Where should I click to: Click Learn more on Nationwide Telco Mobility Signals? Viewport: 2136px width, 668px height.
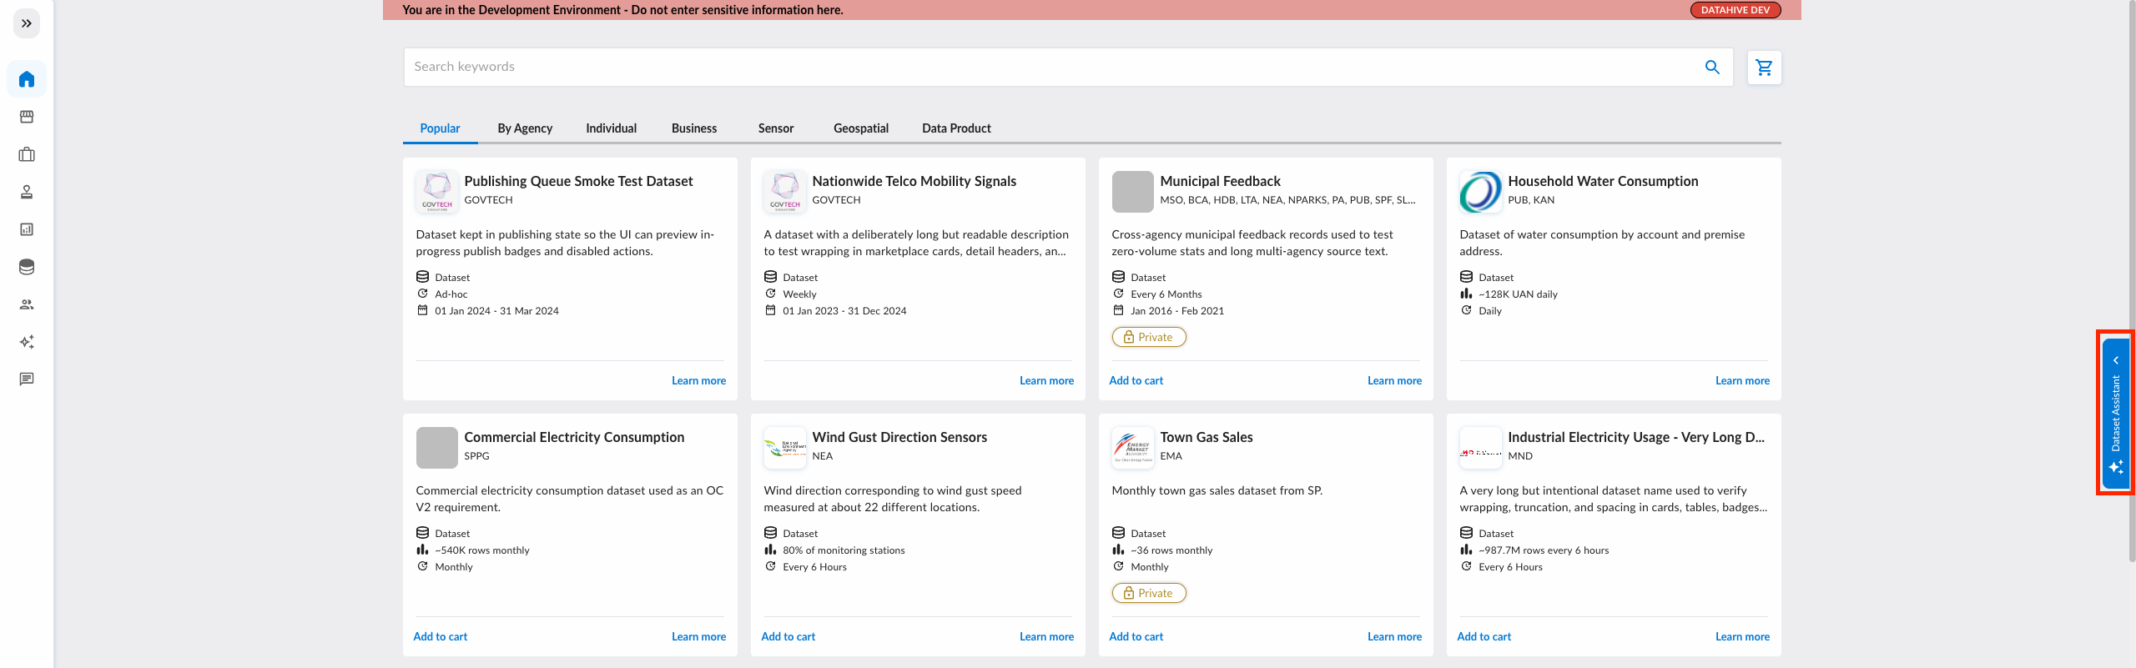click(x=1046, y=381)
